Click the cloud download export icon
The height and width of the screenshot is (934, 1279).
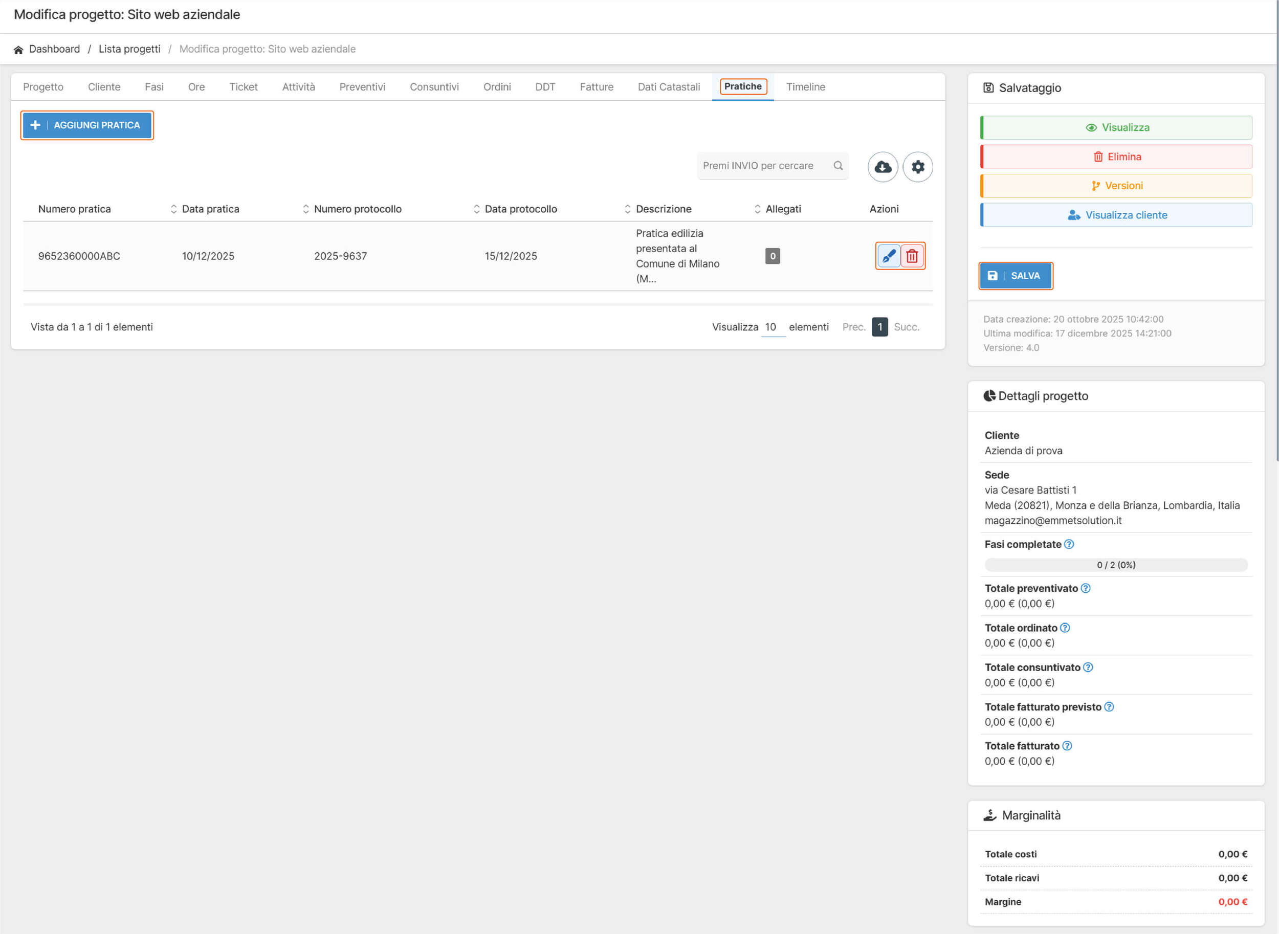(x=883, y=167)
